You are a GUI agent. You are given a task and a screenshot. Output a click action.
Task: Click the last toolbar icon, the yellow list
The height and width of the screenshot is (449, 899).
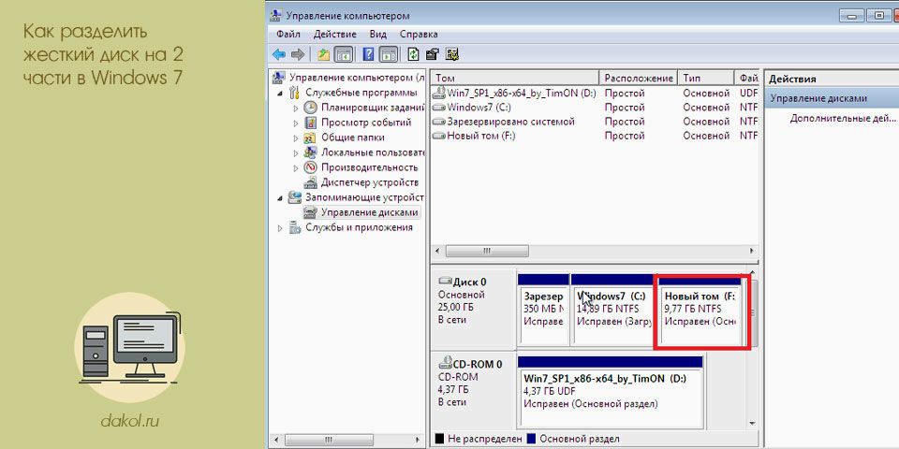(452, 54)
